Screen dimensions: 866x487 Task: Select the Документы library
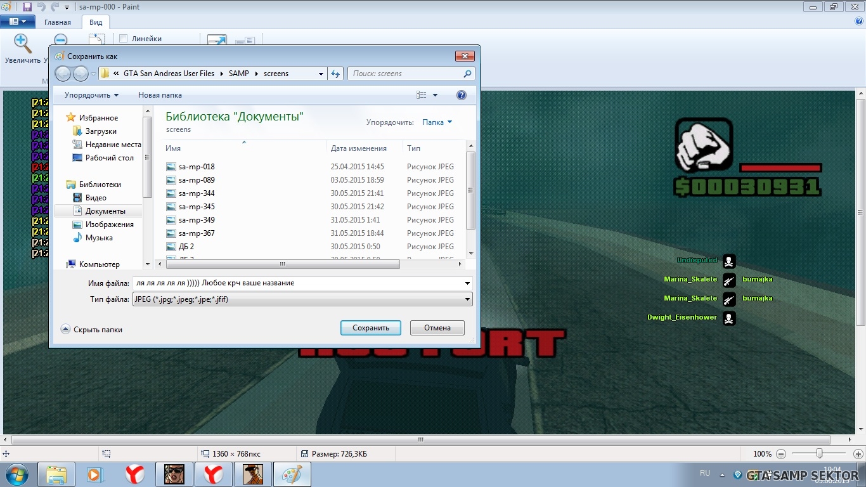(99, 211)
